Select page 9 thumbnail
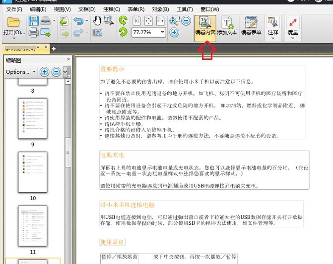Image resolution: width=333 pixels, height=264 pixels. (32, 118)
